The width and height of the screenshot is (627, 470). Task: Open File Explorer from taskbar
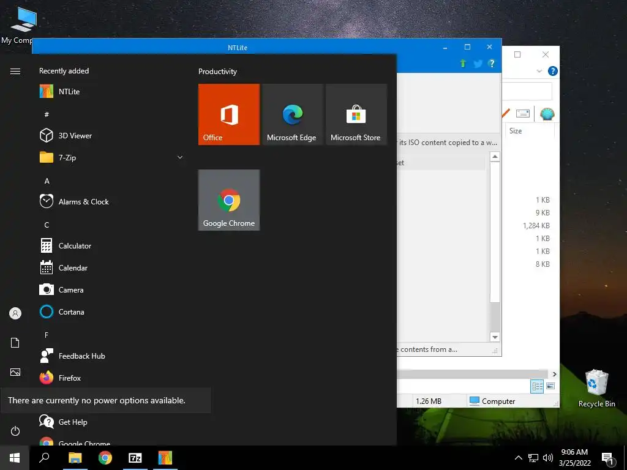[75, 458]
